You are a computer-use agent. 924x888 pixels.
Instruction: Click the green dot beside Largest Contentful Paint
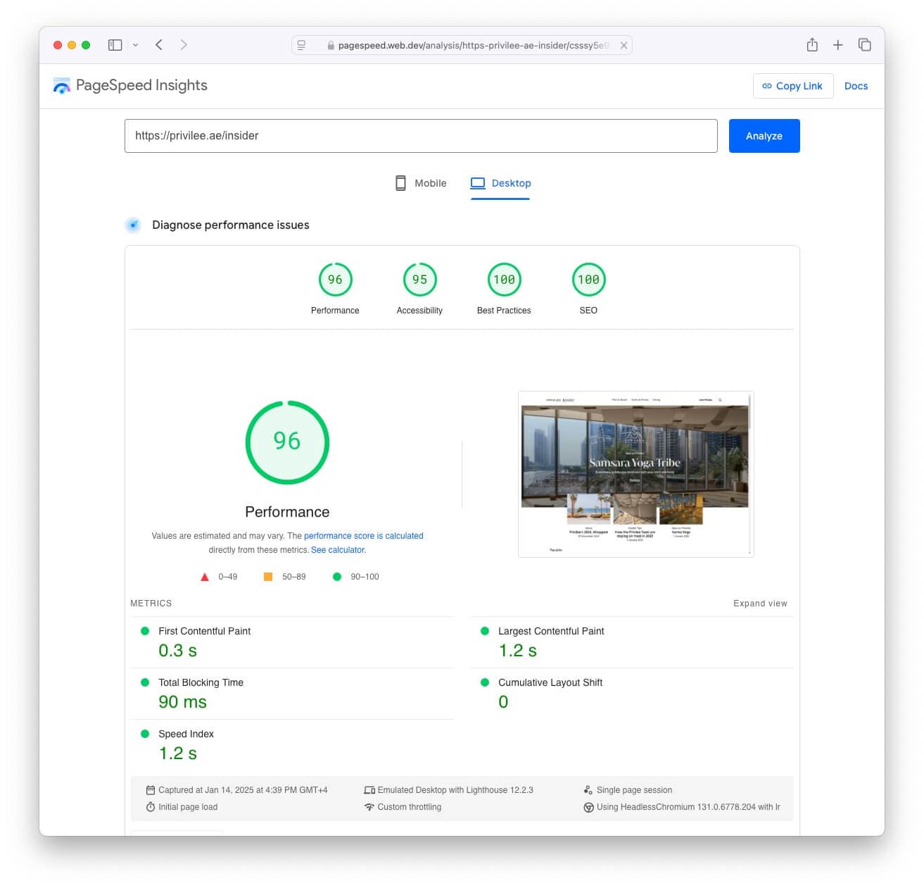pyautogui.click(x=485, y=631)
